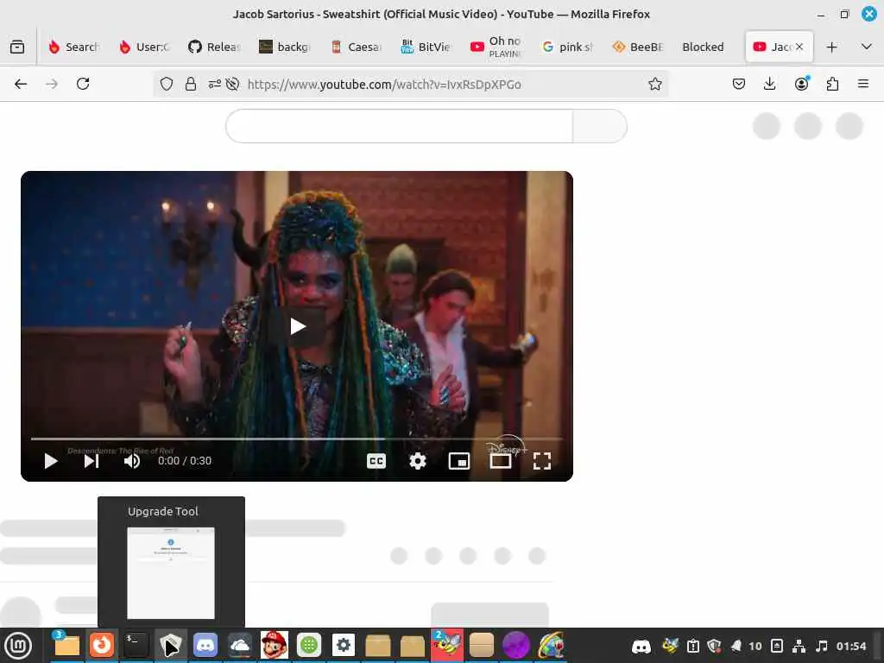
Task: Open the notifications bell in tray
Action: click(736, 646)
